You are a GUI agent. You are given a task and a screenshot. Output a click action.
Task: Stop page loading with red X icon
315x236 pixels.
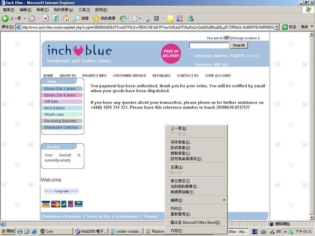(x=46, y=18)
